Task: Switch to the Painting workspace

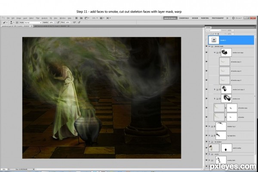Action: click(205, 18)
